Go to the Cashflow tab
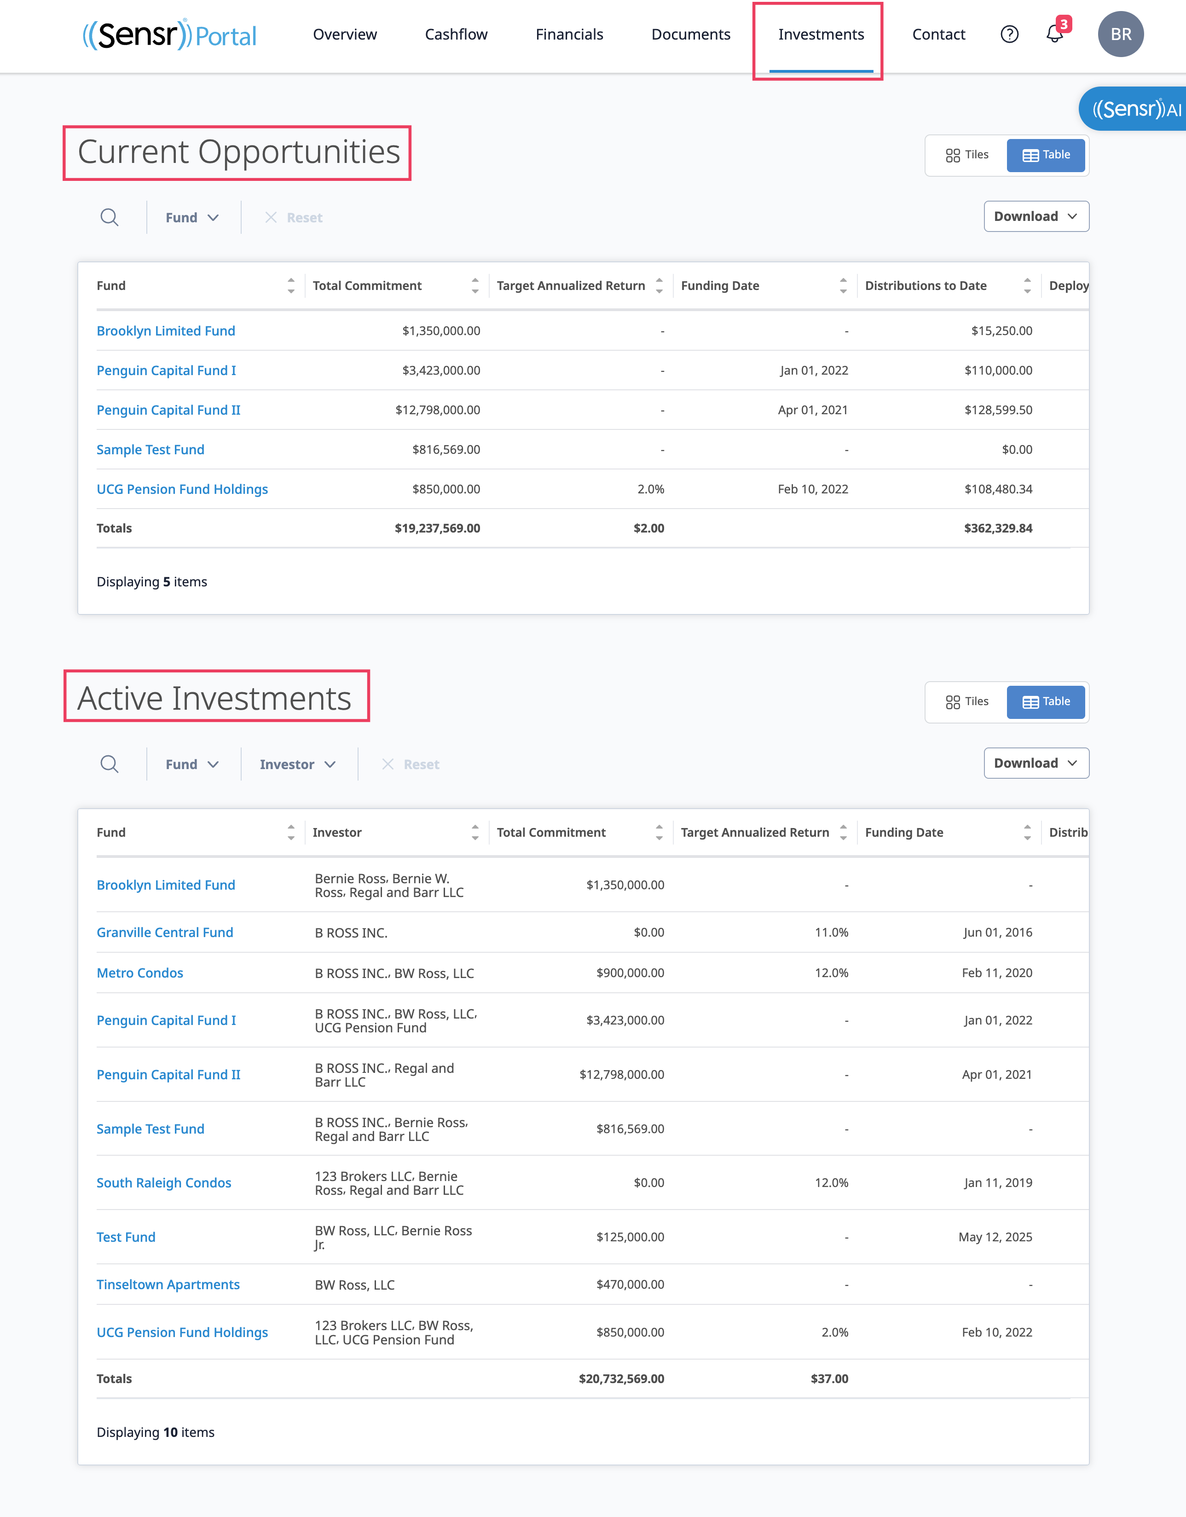The width and height of the screenshot is (1186, 1517). click(x=456, y=34)
